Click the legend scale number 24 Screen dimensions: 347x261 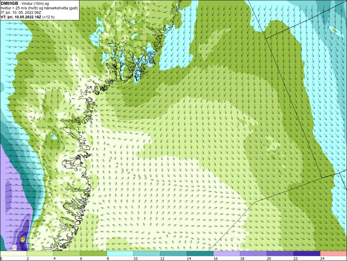(322, 259)
